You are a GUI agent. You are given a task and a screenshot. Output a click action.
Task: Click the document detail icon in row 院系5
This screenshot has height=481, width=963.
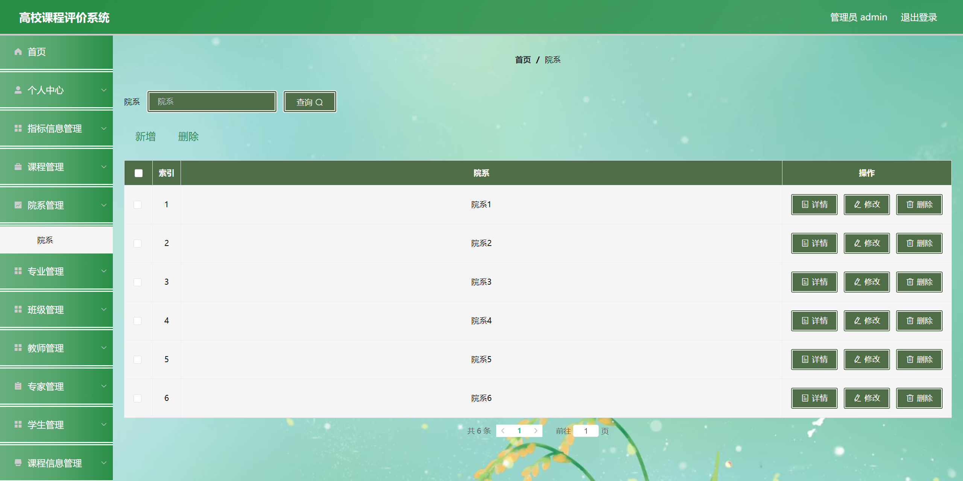click(x=805, y=360)
